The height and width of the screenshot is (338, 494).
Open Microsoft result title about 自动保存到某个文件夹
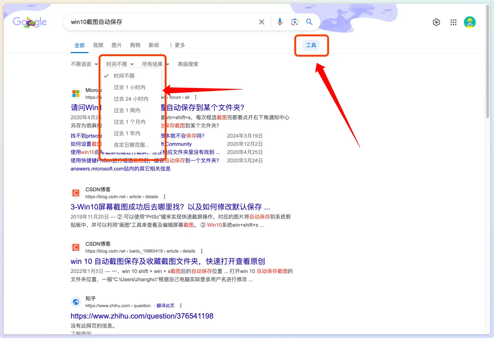(x=158, y=108)
